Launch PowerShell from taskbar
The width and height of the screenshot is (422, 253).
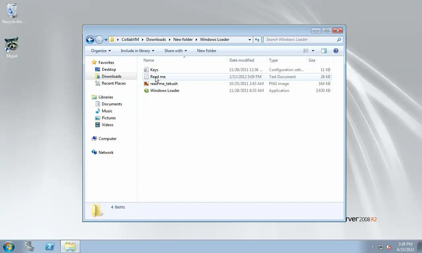tap(50, 246)
